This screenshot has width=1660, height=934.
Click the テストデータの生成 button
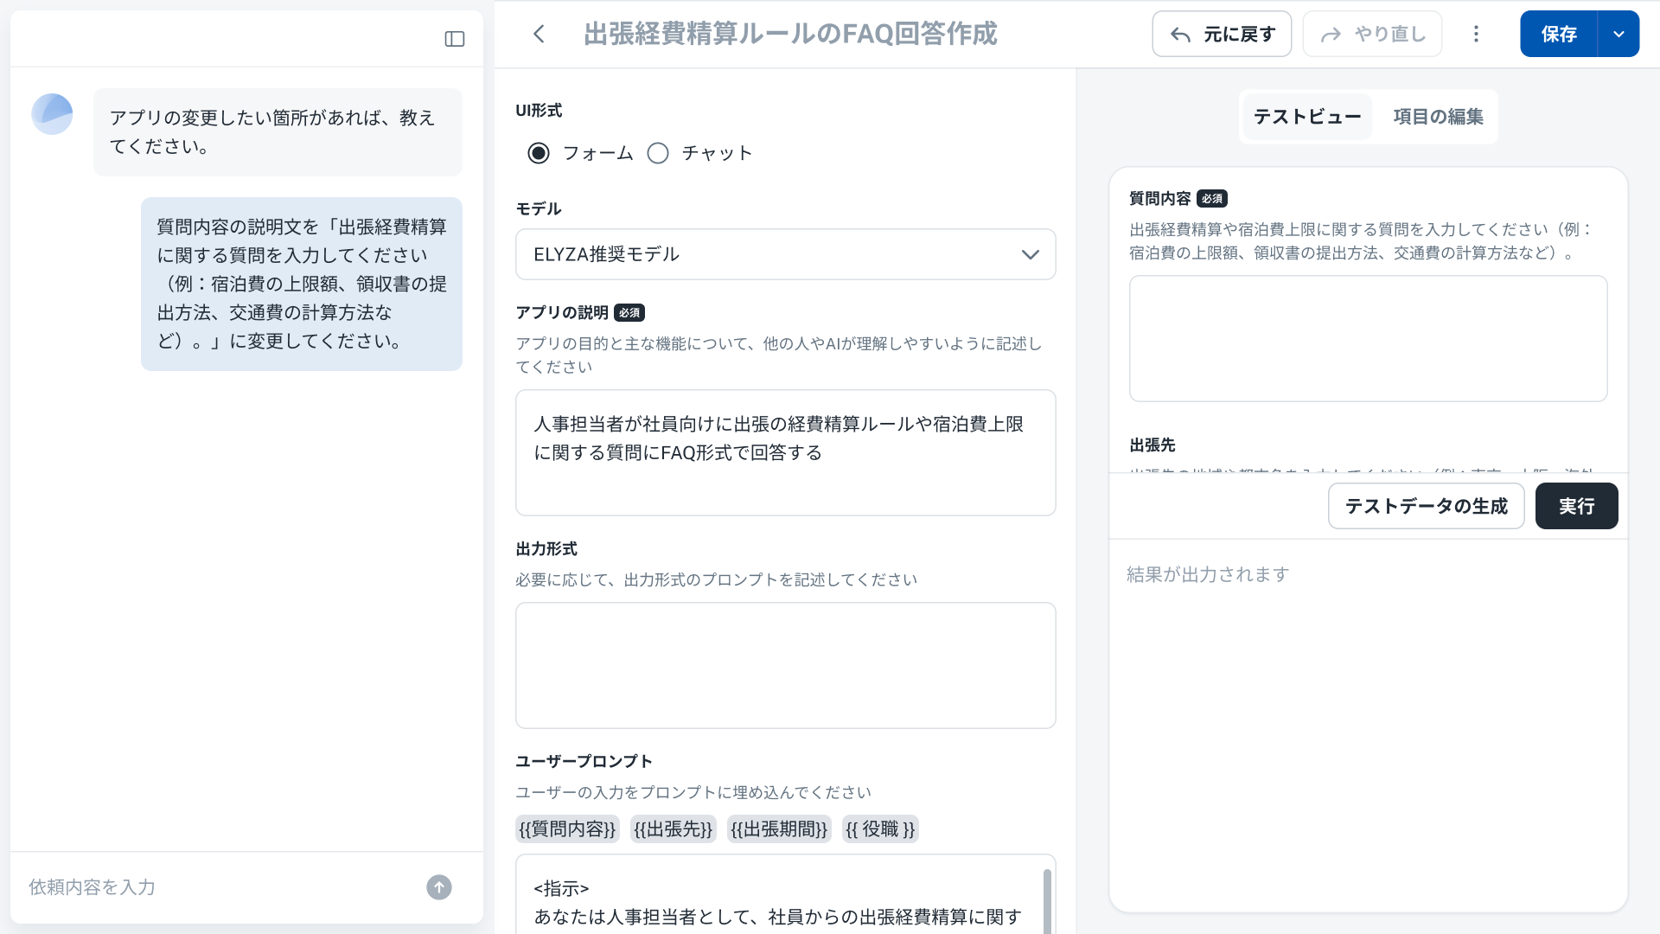point(1426,506)
